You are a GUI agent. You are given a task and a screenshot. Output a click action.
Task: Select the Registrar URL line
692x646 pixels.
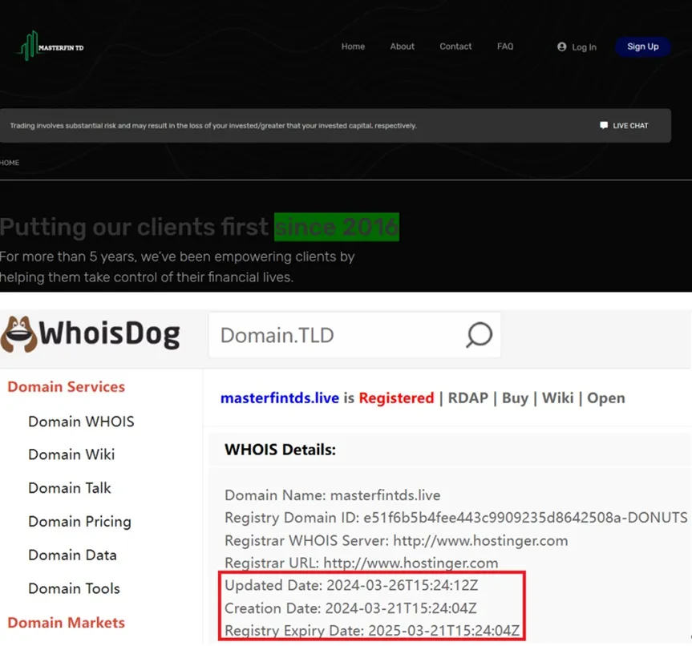tap(362, 563)
